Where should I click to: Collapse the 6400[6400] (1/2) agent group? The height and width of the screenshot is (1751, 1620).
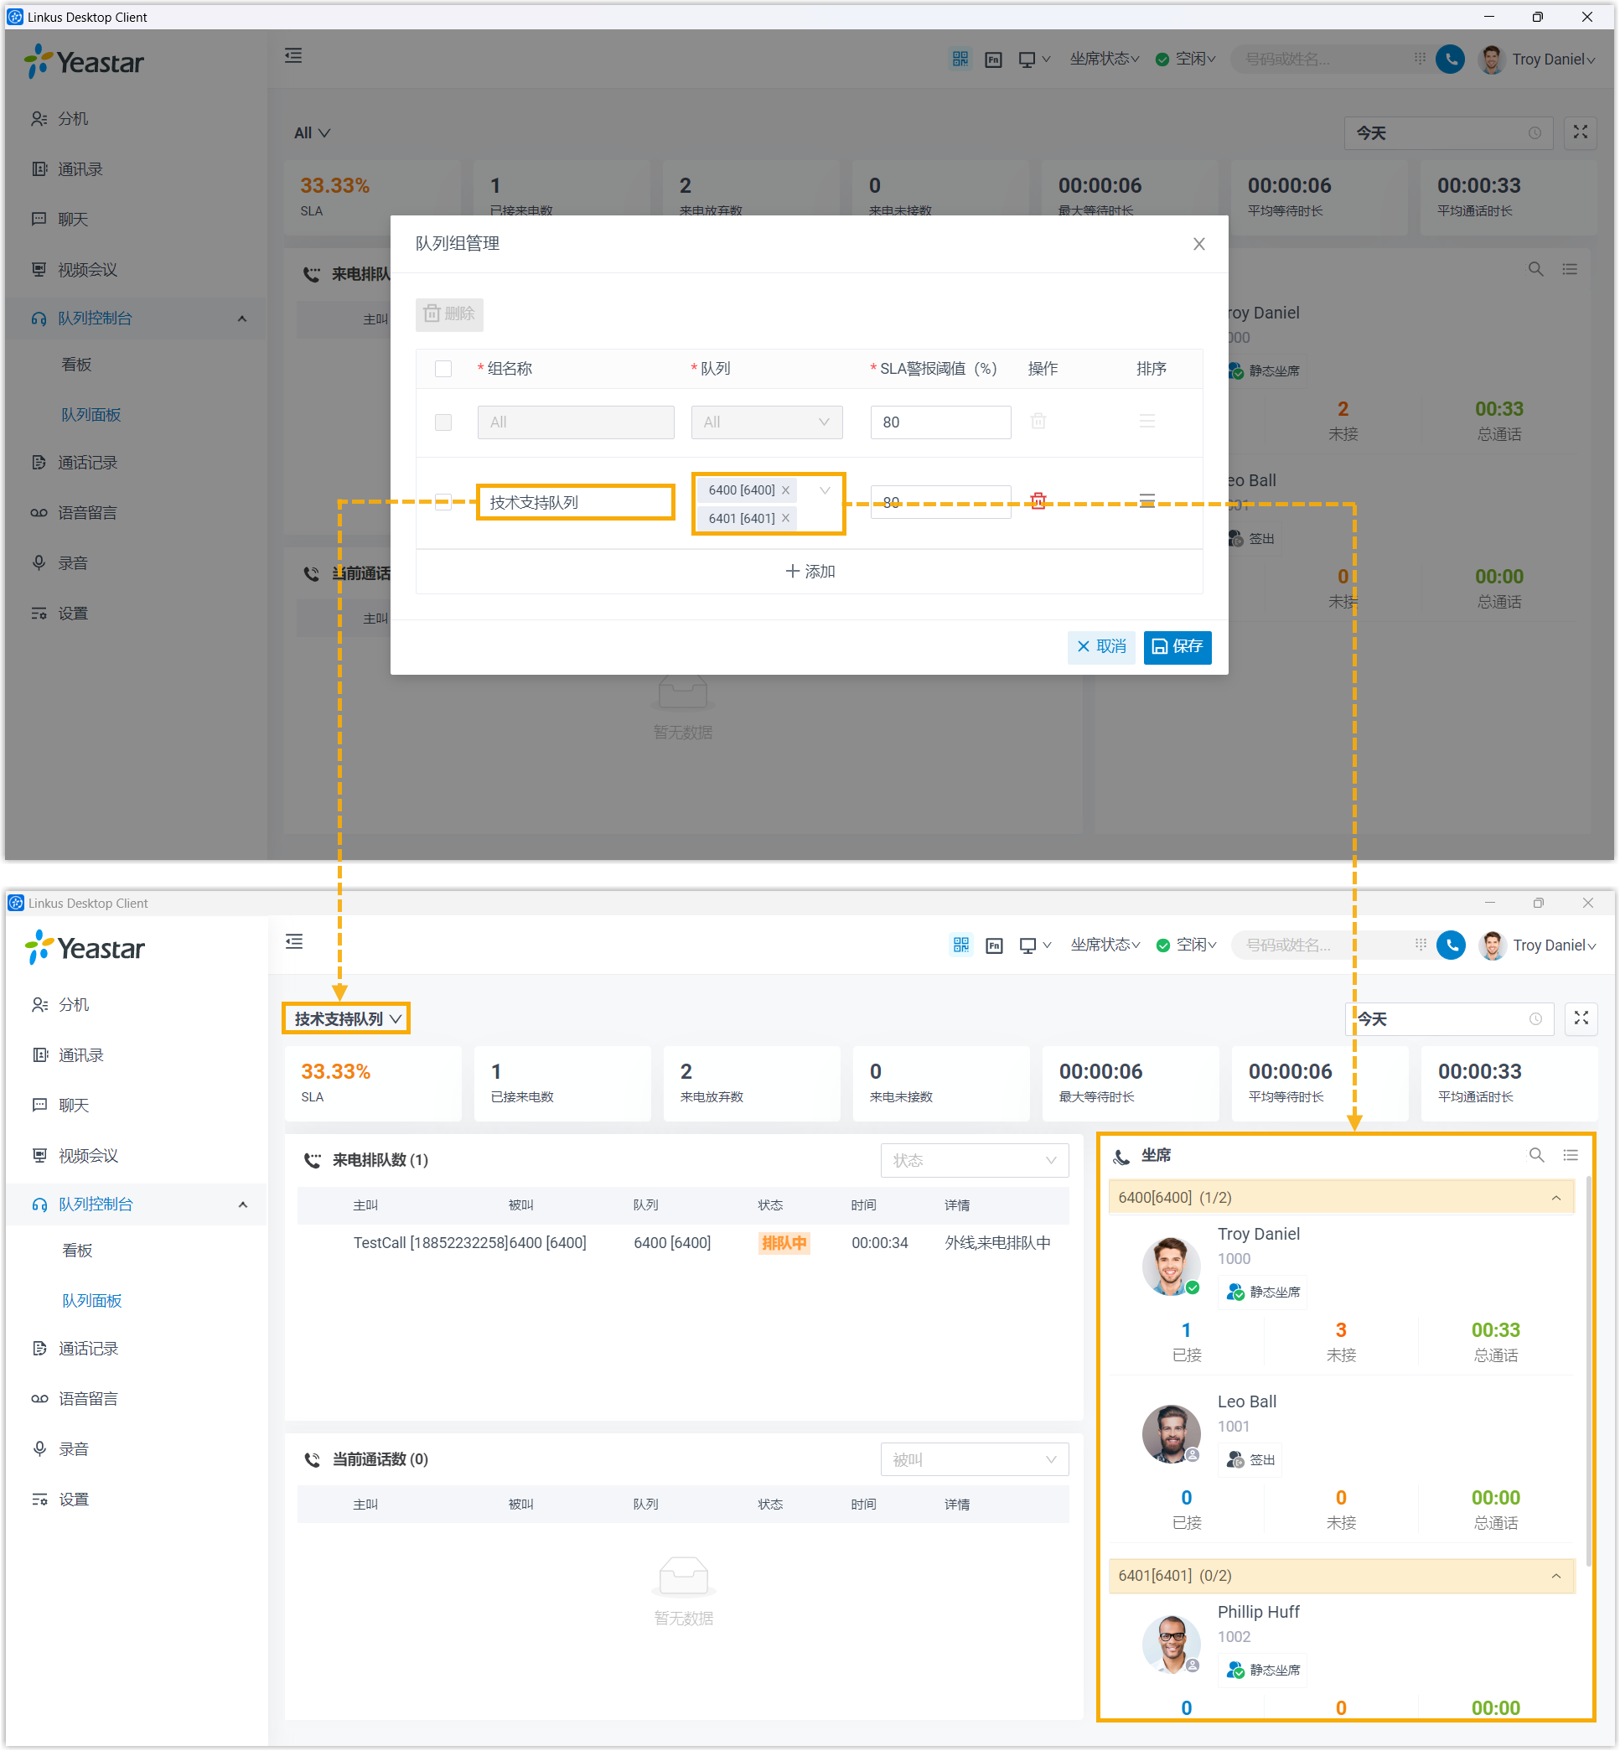[1556, 1197]
